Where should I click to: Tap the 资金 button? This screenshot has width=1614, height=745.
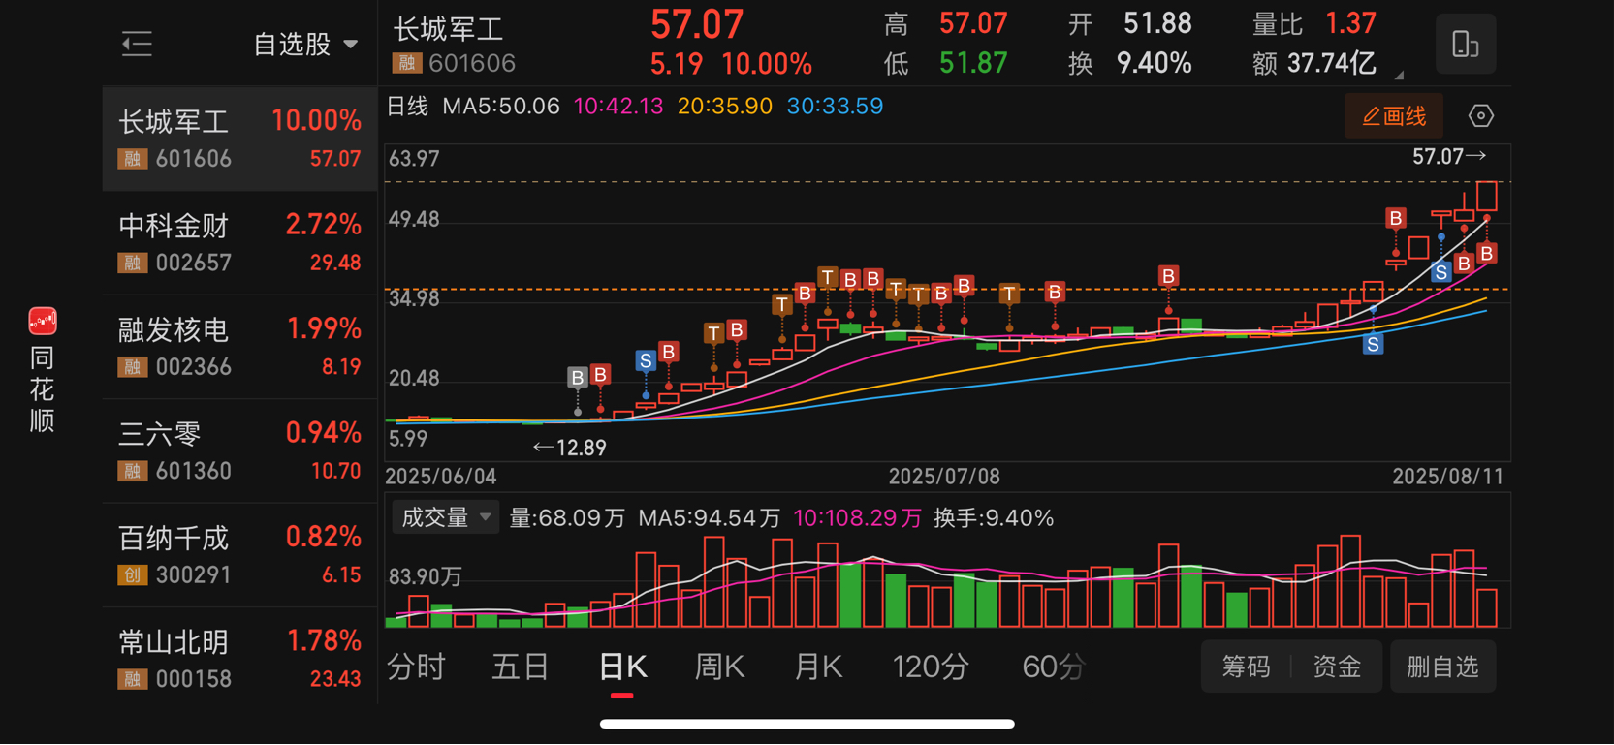click(1337, 667)
